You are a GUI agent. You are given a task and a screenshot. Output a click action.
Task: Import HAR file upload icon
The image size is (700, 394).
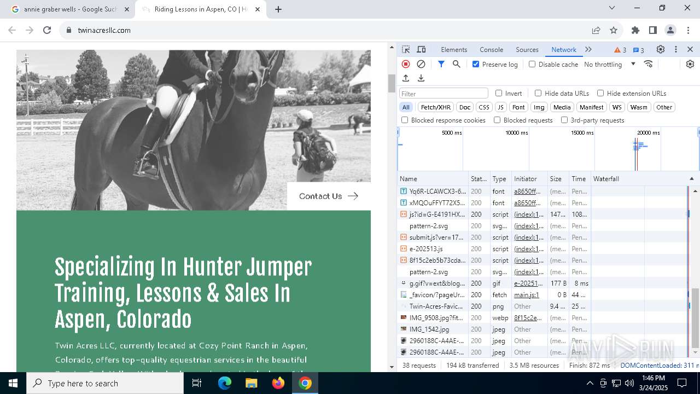[406, 78]
